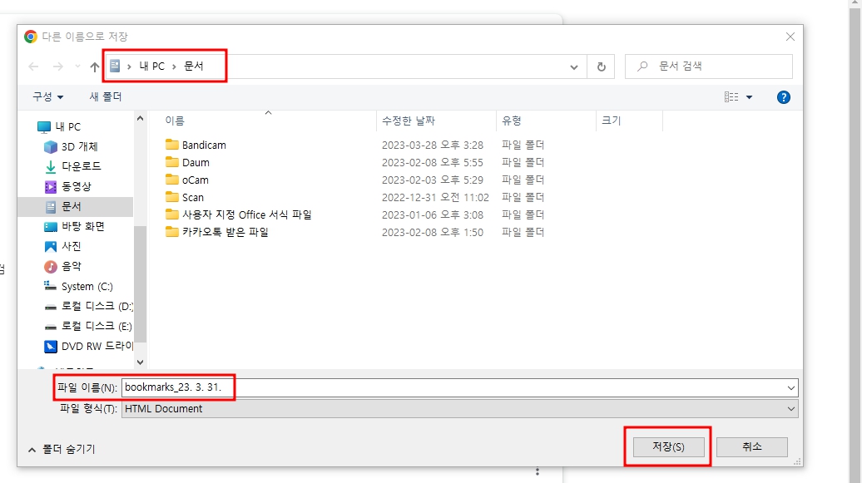The width and height of the screenshot is (862, 483).
Task: Click the document icon in address bar
Action: click(x=114, y=66)
